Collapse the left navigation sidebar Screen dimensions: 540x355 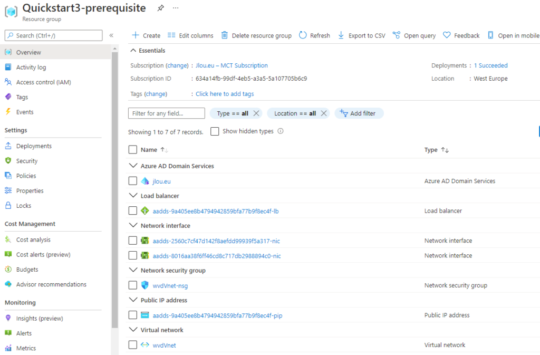pos(111,35)
